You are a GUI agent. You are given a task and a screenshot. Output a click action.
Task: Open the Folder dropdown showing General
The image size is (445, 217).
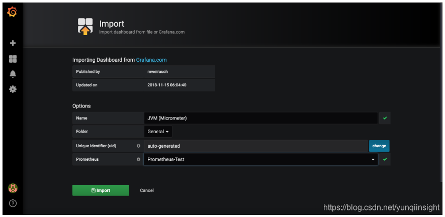pyautogui.click(x=158, y=131)
